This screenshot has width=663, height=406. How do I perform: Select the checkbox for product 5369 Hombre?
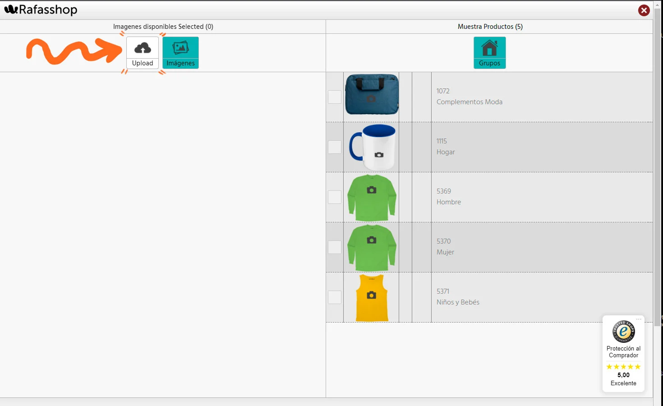334,197
